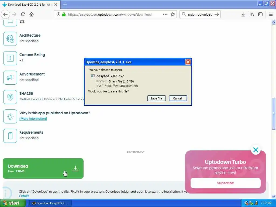Open page actions three-dot menu
The width and height of the screenshot is (276, 207).
[x=165, y=14]
